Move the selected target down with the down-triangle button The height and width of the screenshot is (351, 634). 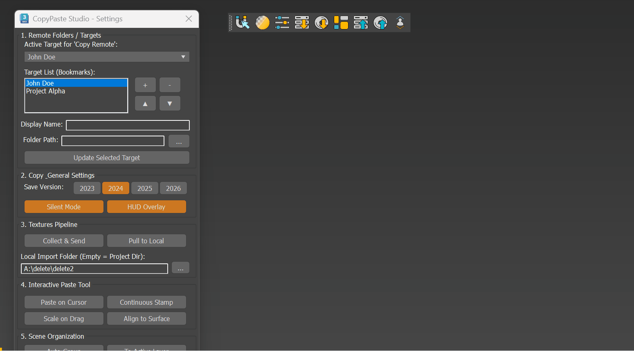(x=170, y=104)
